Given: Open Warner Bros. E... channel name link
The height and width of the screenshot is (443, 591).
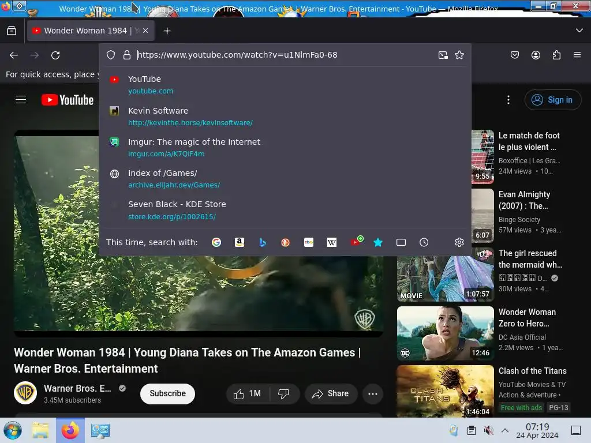Looking at the screenshot, I should [x=77, y=388].
